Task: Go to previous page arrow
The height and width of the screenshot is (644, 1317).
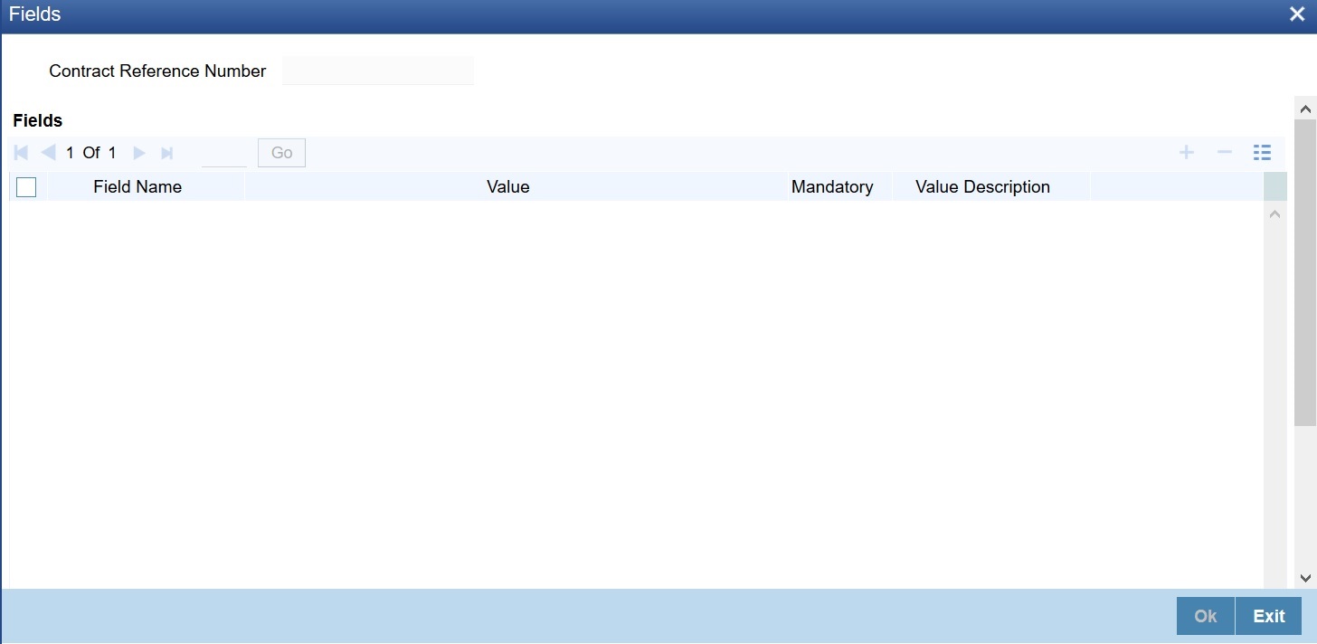Action: click(x=49, y=153)
